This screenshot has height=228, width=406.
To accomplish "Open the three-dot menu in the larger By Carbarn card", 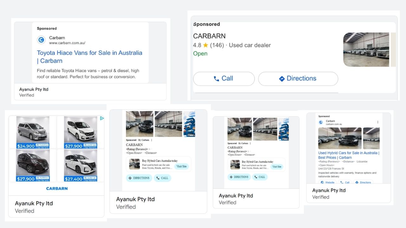I will click(152, 140).
